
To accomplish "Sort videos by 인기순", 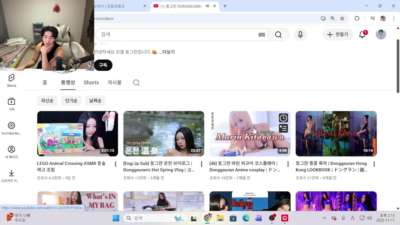I will point(71,101).
